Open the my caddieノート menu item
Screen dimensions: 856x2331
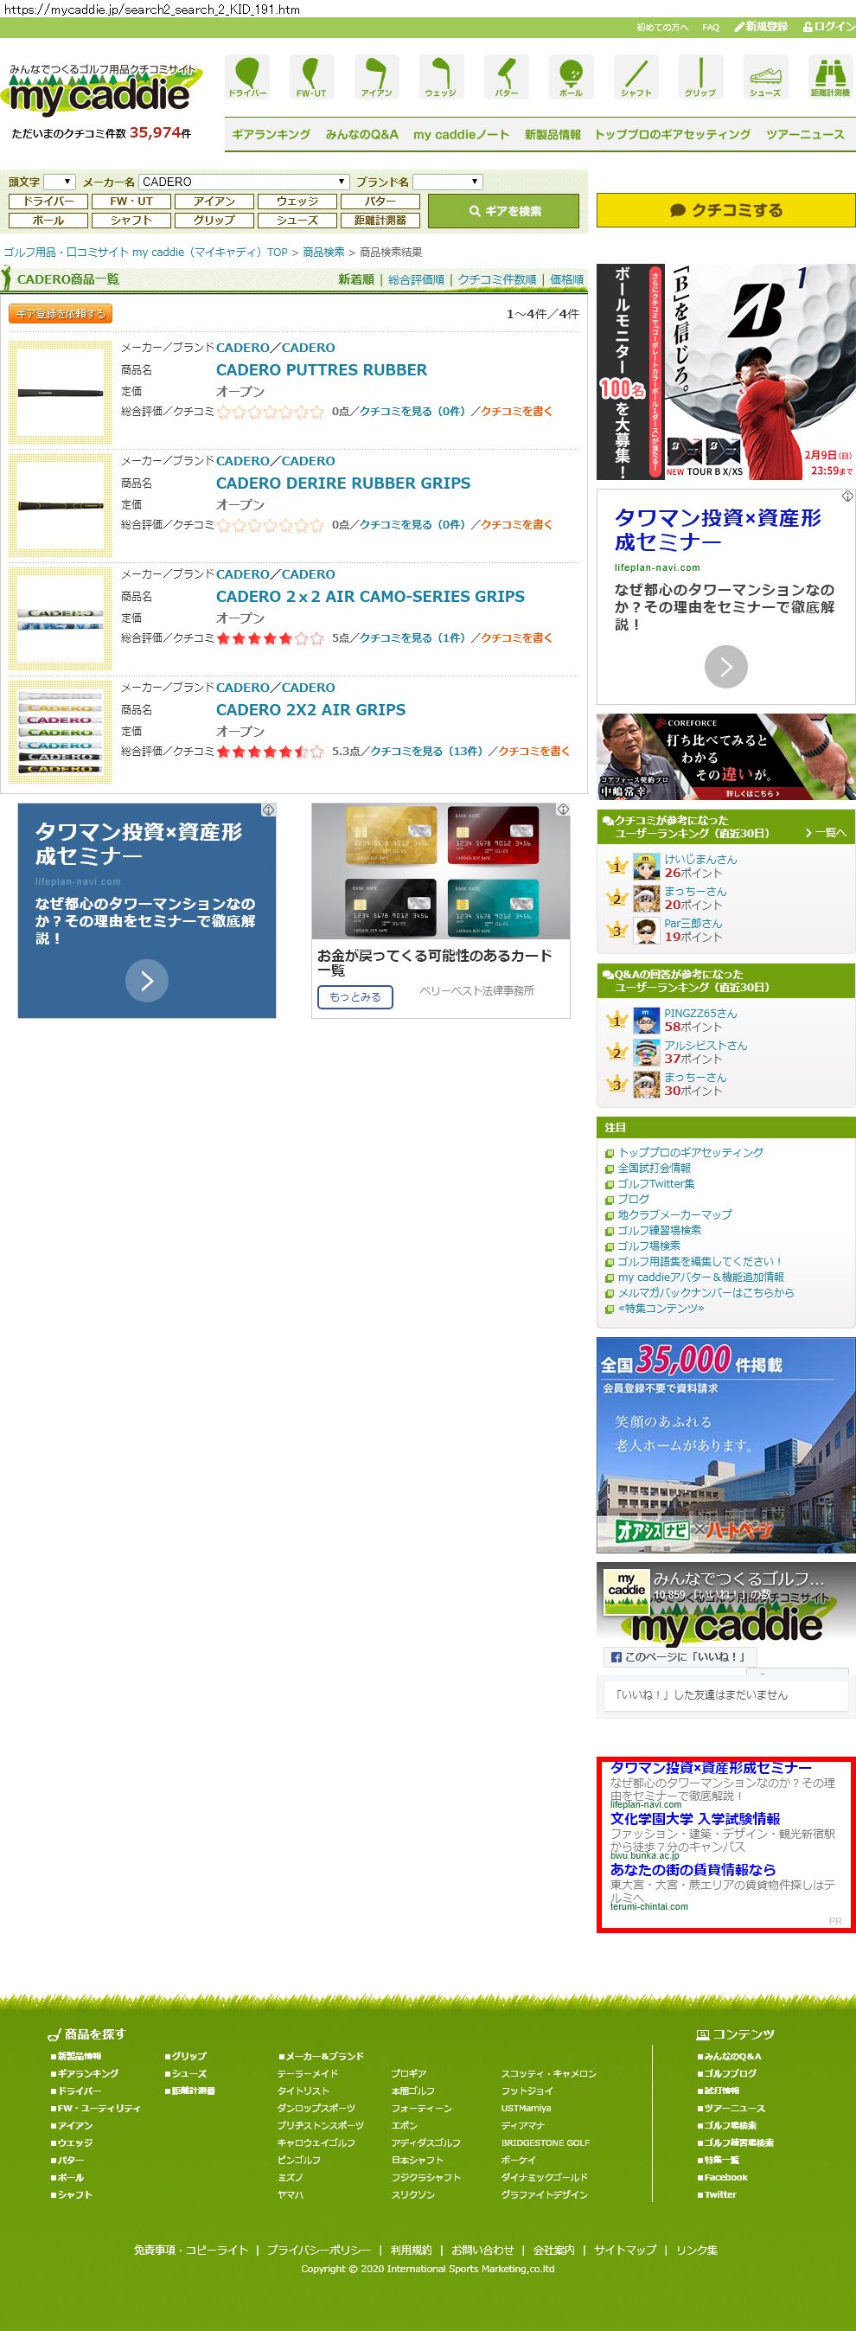tap(462, 134)
